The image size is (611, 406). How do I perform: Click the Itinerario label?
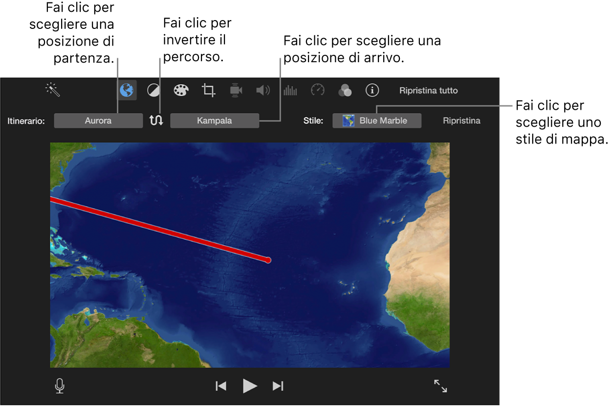click(x=26, y=121)
